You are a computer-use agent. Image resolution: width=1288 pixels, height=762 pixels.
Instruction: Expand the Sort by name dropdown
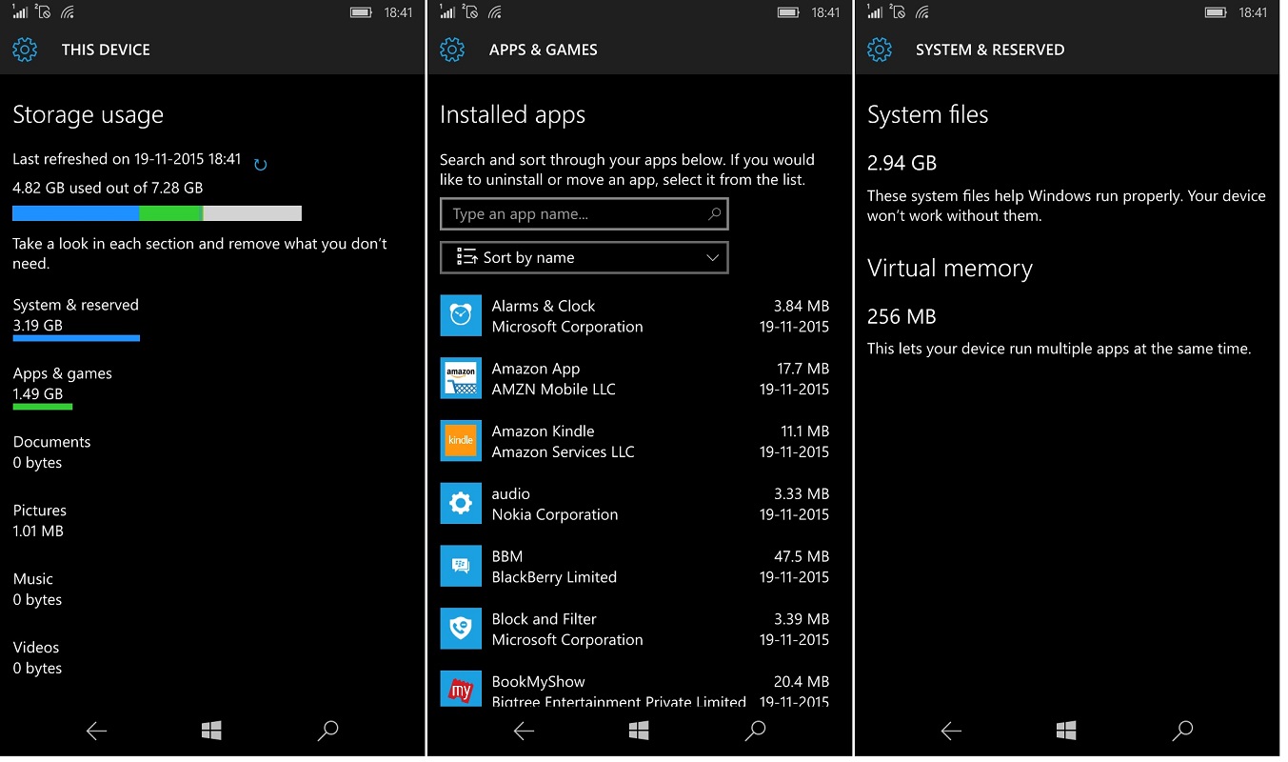(584, 258)
